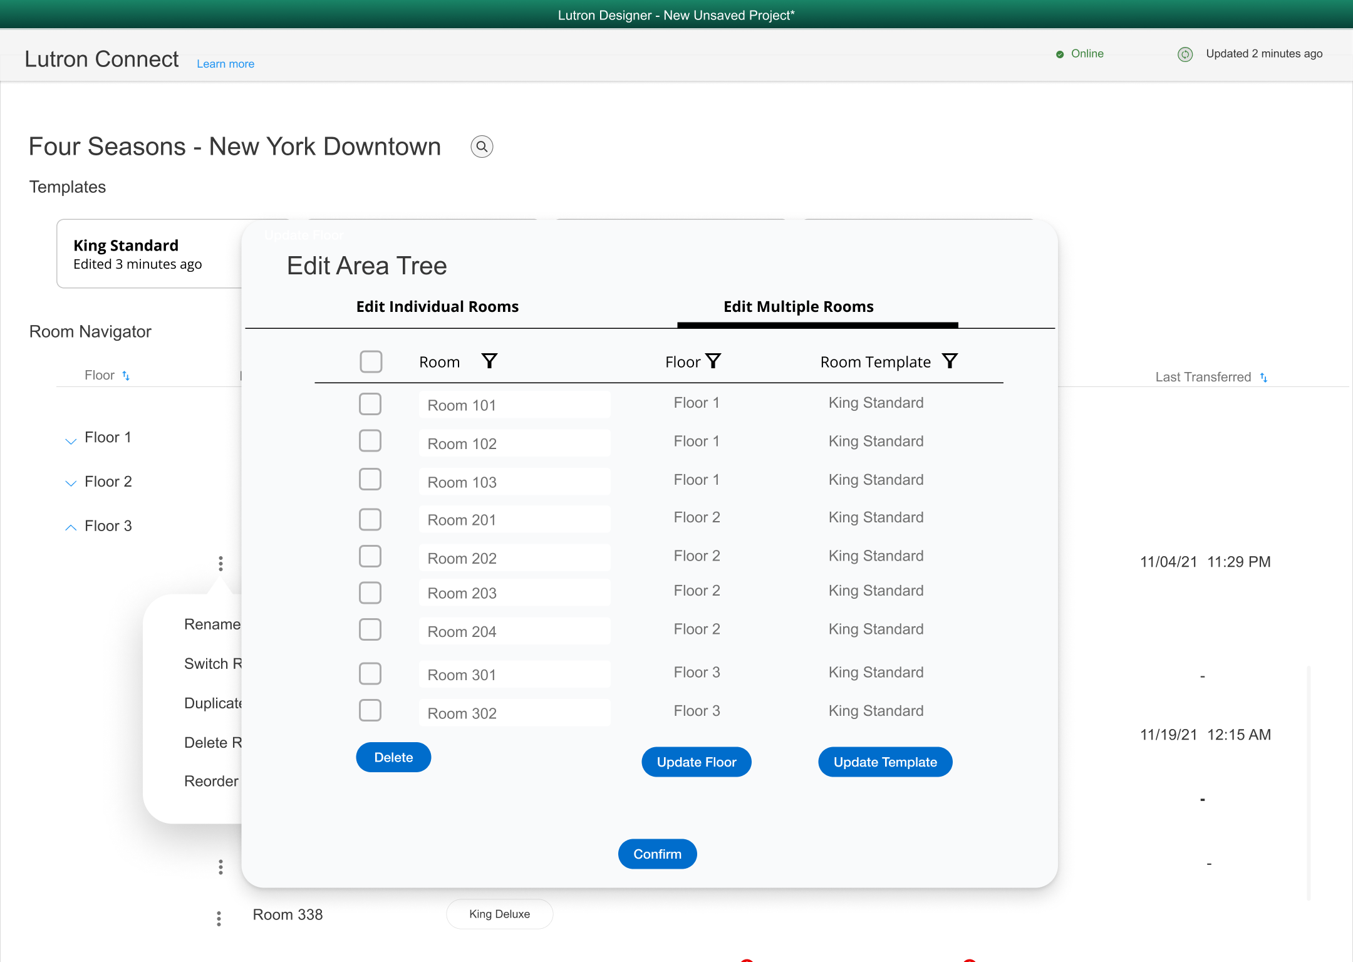Viewport: 1353px width, 962px height.
Task: Click the sync status icon near Updated 2 minutes ago
Action: pyautogui.click(x=1186, y=54)
